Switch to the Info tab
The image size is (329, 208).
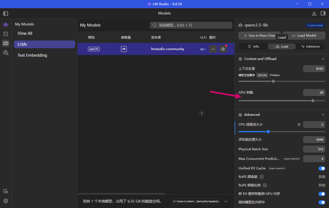(x=253, y=47)
